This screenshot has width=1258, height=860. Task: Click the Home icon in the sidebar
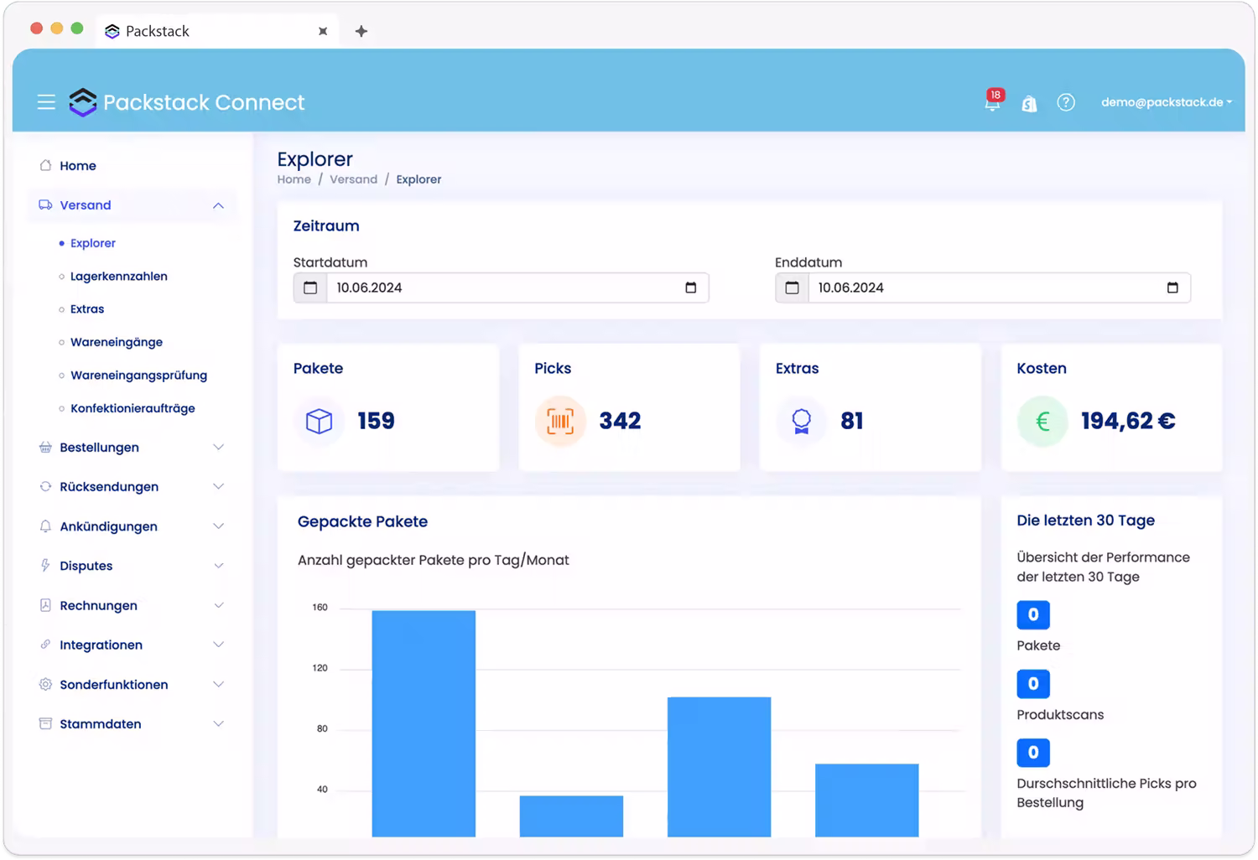click(x=45, y=165)
